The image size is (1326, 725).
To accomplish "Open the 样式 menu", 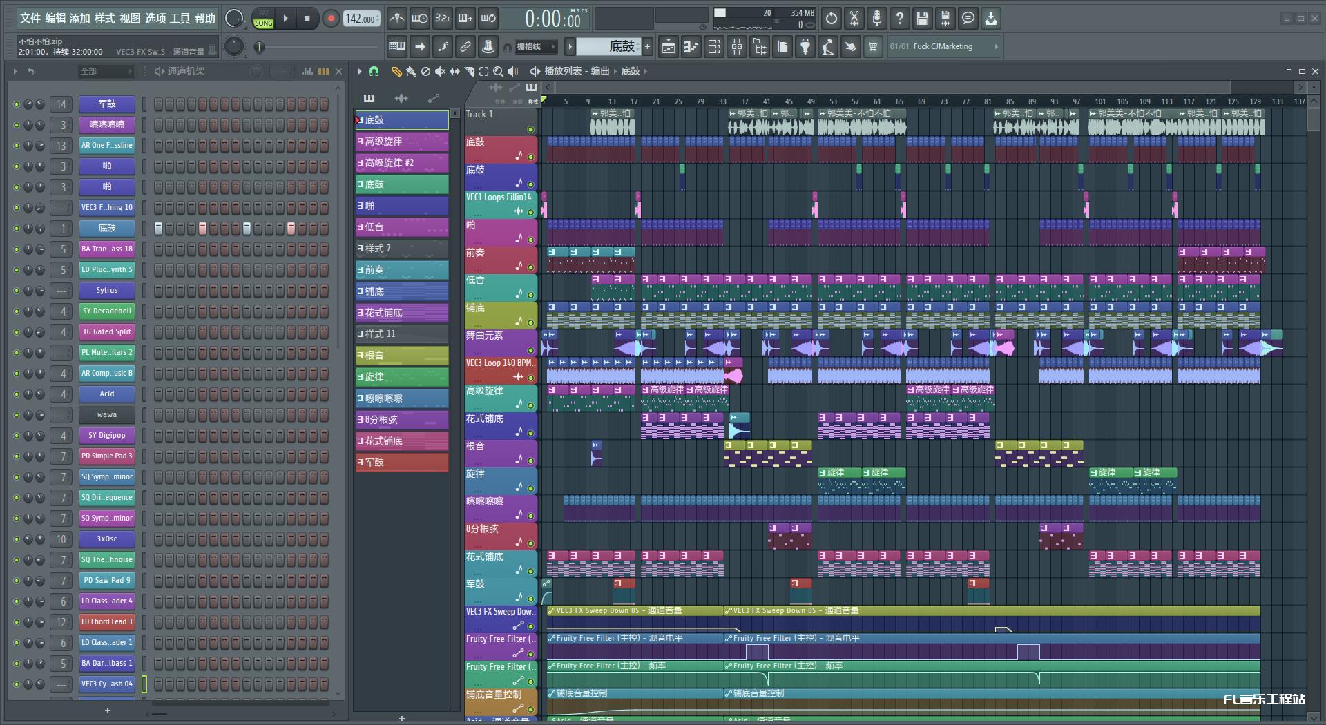I will pos(105,19).
